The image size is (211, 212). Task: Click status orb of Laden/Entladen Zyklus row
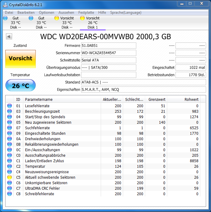9,161
